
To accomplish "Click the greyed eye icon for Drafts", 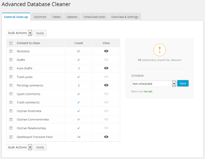I will pyautogui.click(x=106, y=60).
